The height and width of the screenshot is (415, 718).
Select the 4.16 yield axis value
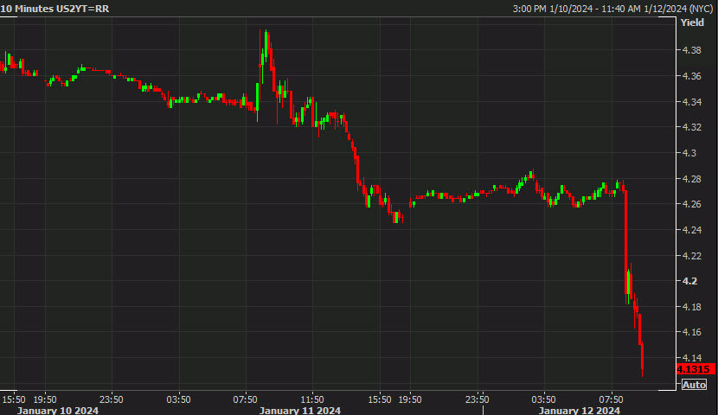[x=691, y=332]
